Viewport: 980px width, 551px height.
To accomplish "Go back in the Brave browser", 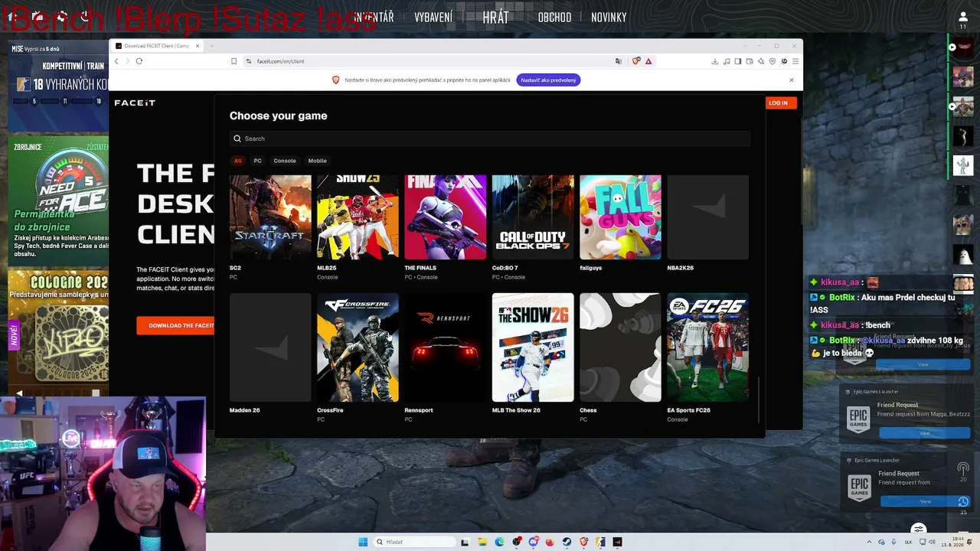I will tap(117, 61).
